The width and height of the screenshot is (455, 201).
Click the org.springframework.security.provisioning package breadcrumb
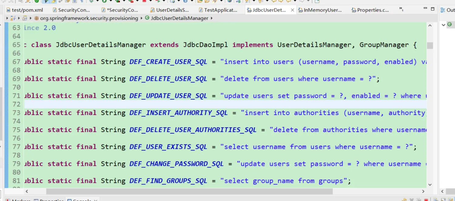pyautogui.click(x=89, y=18)
